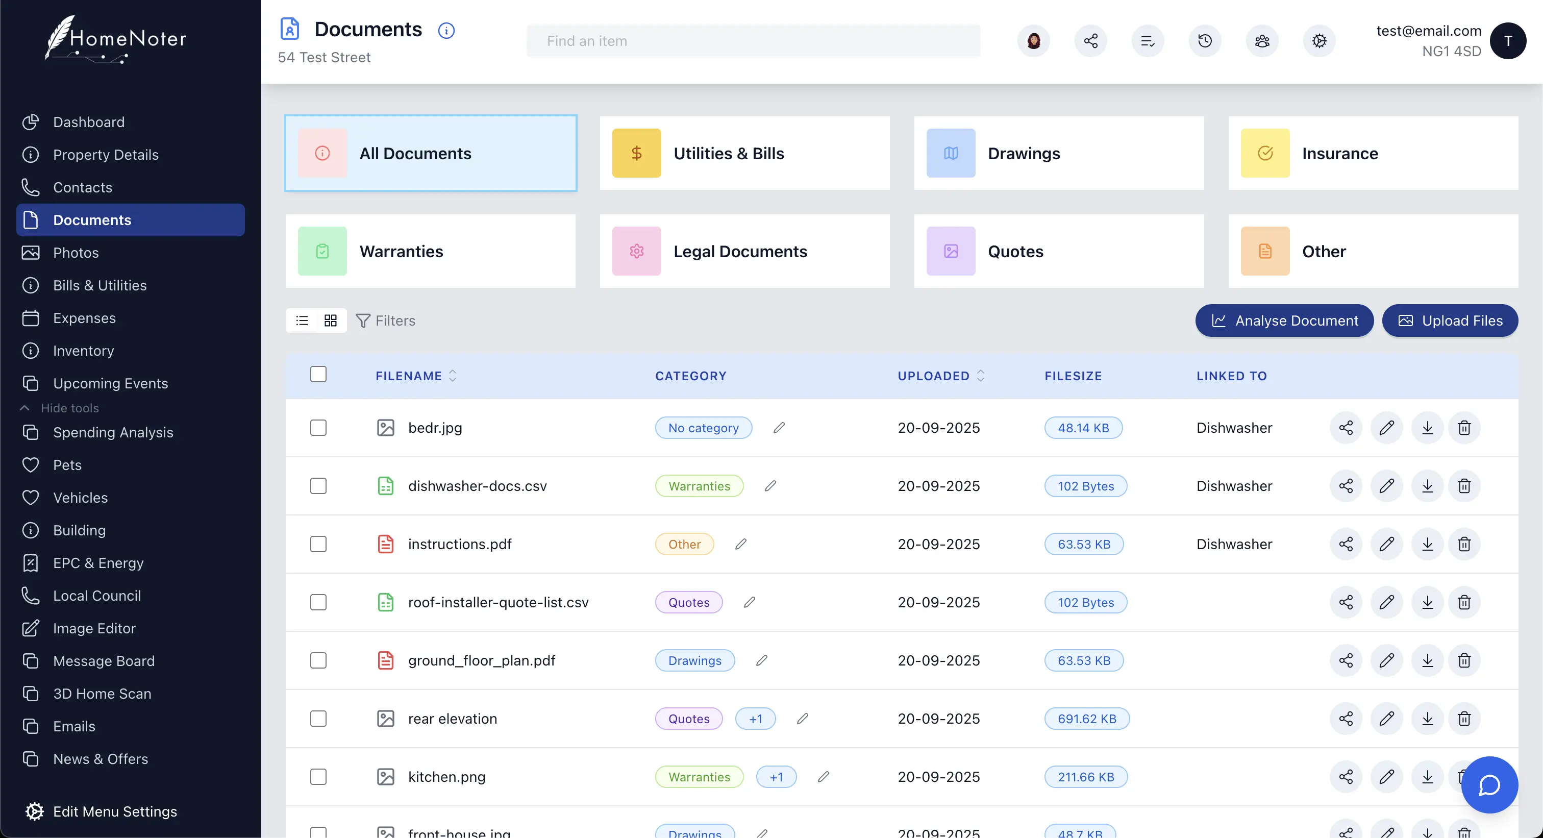
Task: Select the checkbox for dishwasher-docs.csv
Action: tap(318, 486)
